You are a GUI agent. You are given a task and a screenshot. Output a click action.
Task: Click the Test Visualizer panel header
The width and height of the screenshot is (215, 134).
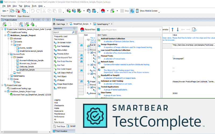pyautogui.click(x=64, y=131)
